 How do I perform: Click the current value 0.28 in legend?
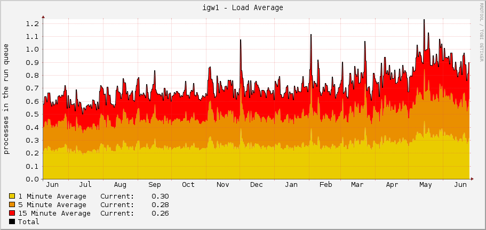point(160,204)
